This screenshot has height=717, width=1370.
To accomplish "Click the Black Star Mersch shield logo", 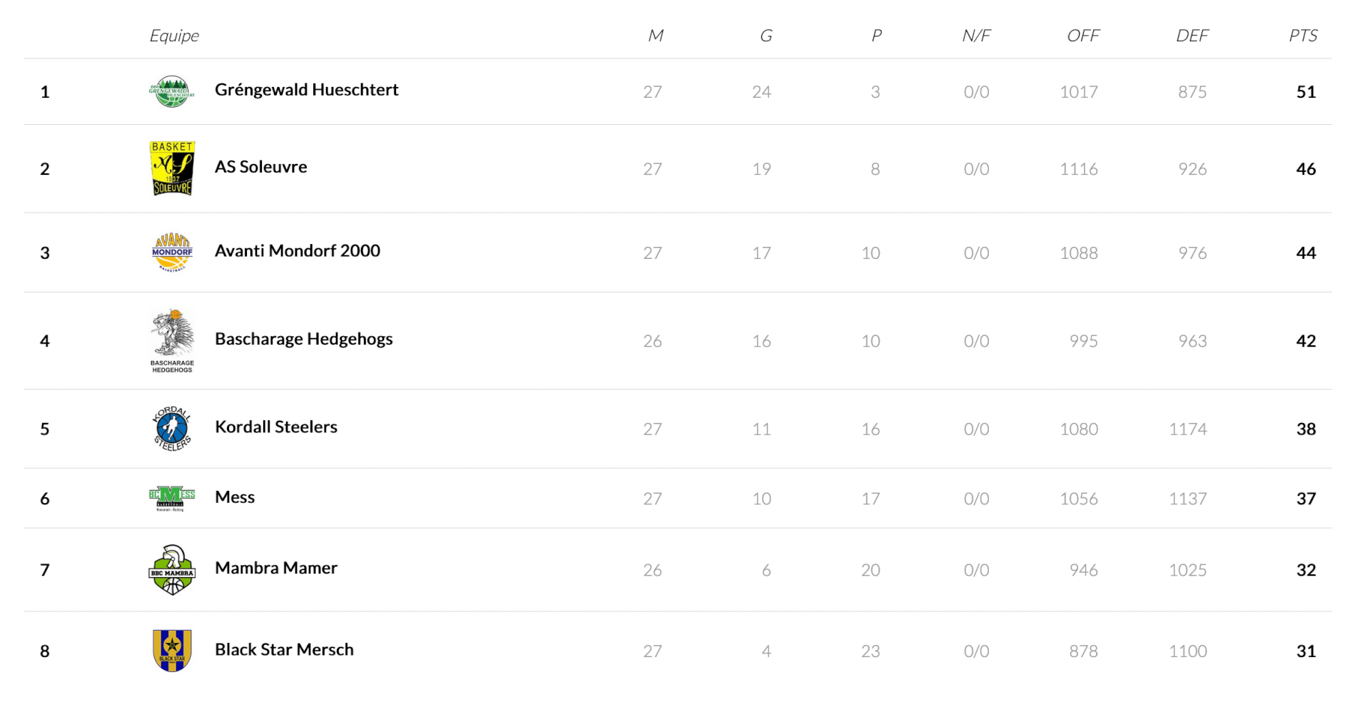I will point(171,650).
